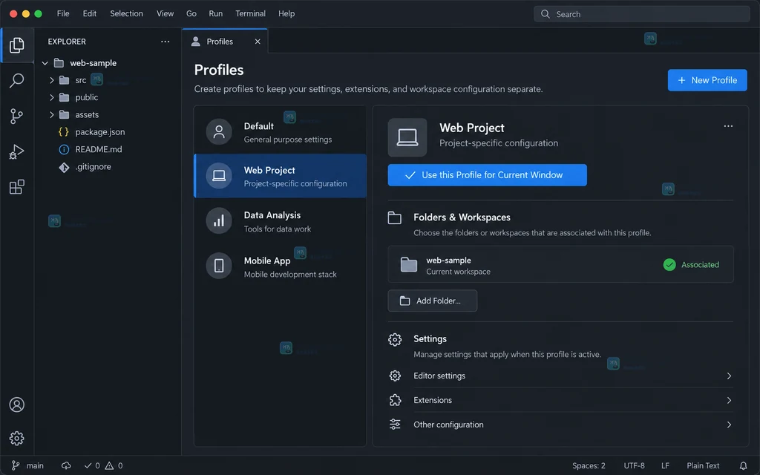
Task: Collapse the web-sample root folder
Action: pos(45,63)
